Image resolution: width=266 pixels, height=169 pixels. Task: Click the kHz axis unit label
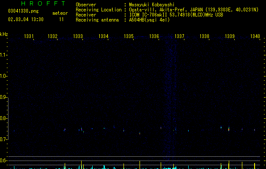[x=4, y=34]
